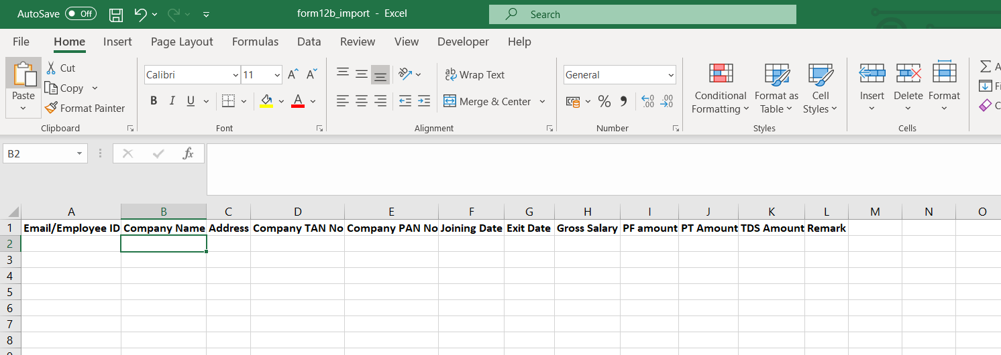Apply Comma Style
The image size is (1001, 355).
(623, 101)
